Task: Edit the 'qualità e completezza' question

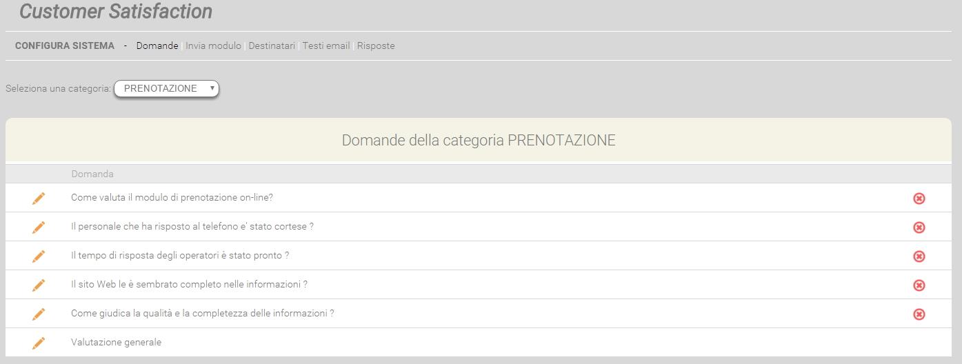Action: coord(39,314)
